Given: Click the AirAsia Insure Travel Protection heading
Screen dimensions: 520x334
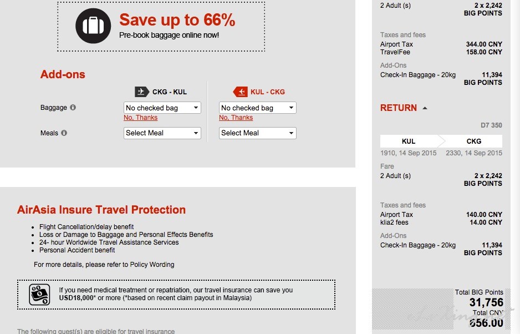Looking at the screenshot, I should [101, 210].
